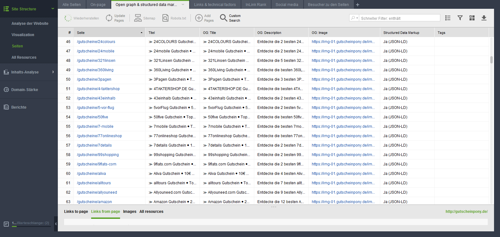Open the Sitemap tool

(x=138, y=18)
